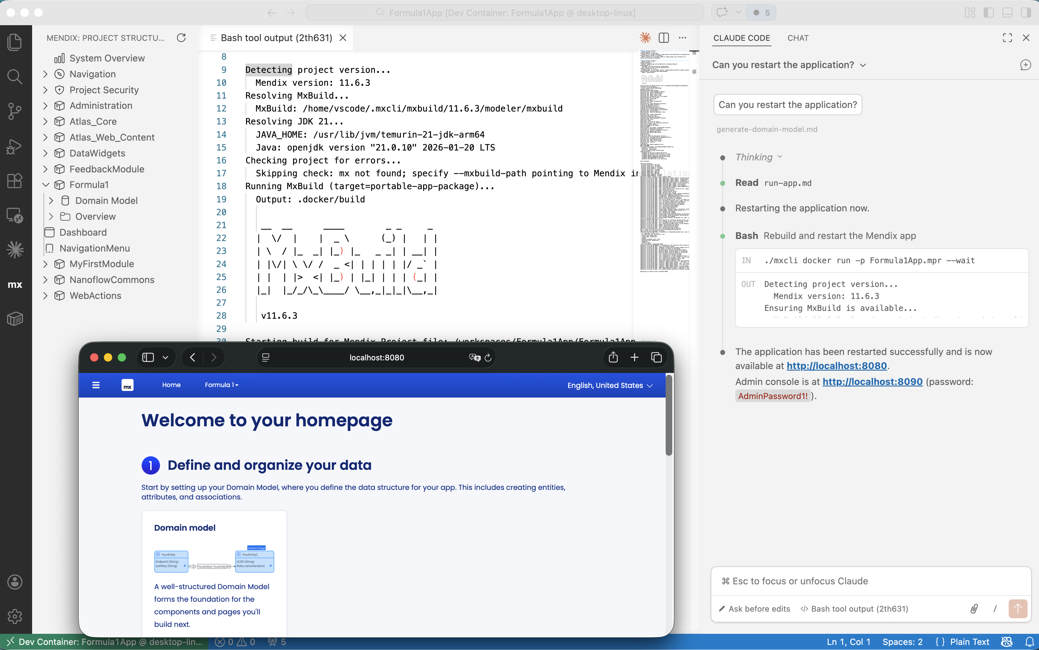Click the mx logo in app navbar
This screenshot has width=1039, height=650.
tap(127, 385)
